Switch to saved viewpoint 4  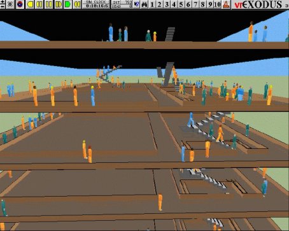pos(174,4)
